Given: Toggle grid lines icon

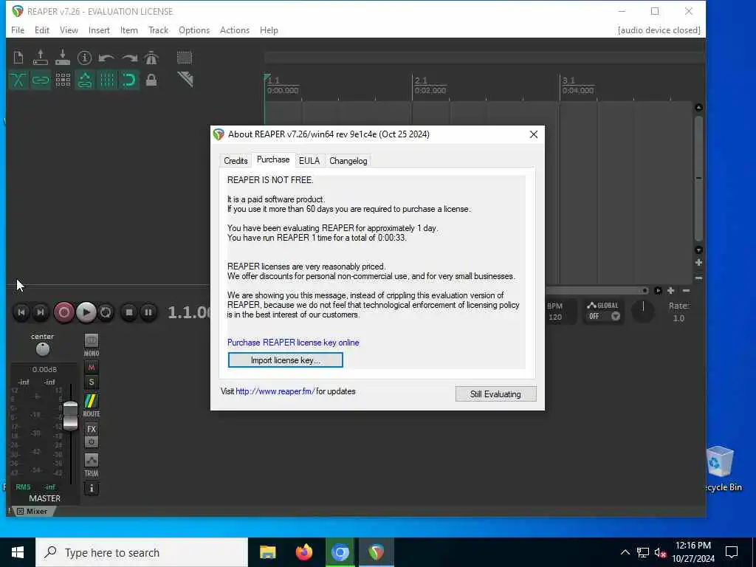Looking at the screenshot, I should pyautogui.click(x=107, y=80).
